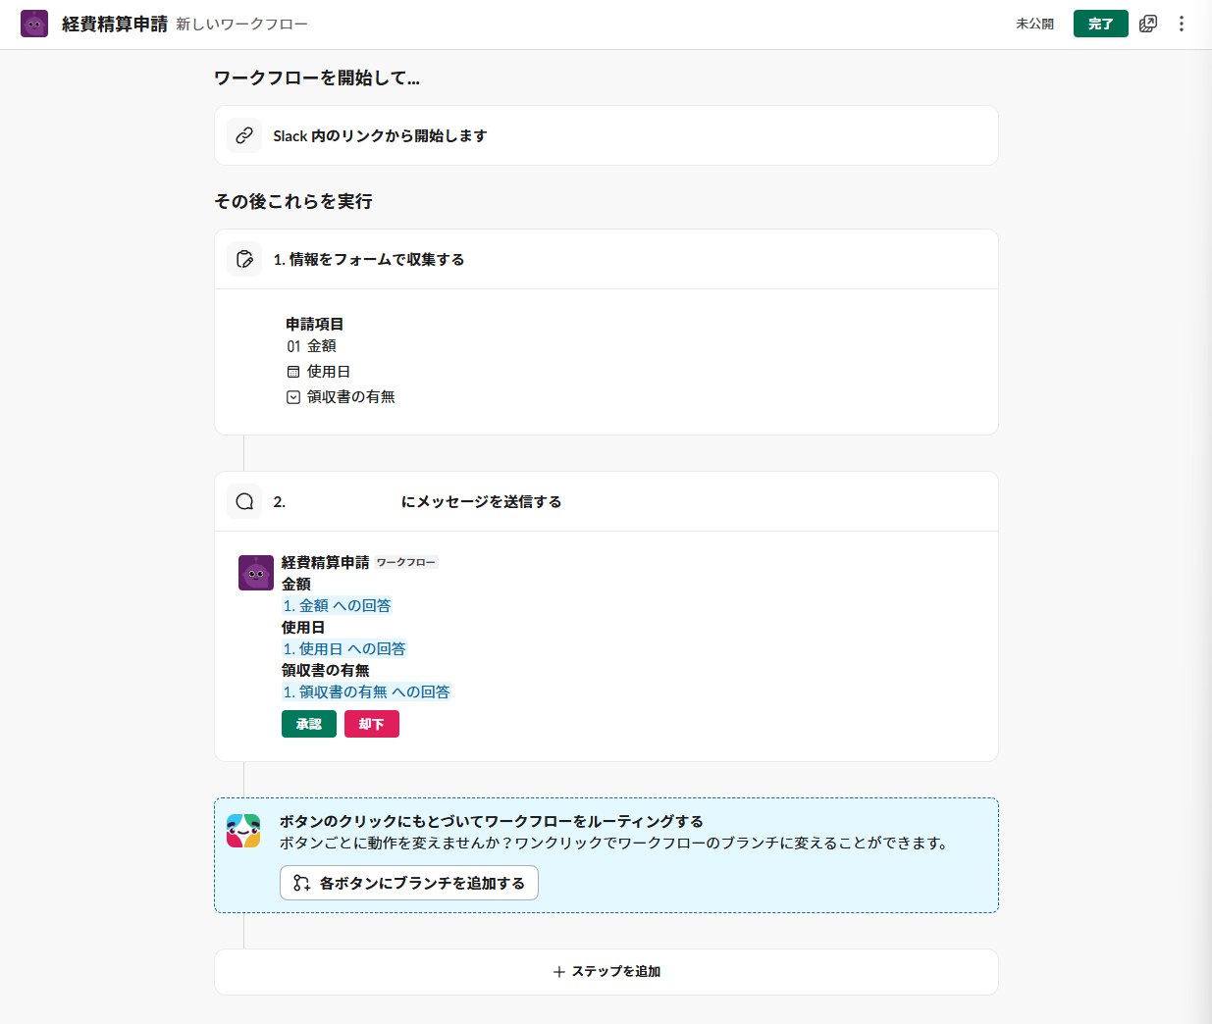Viewport: 1212px width, 1024px height.
Task: Click the plus icon beside ステップを追加
Action: (559, 972)
